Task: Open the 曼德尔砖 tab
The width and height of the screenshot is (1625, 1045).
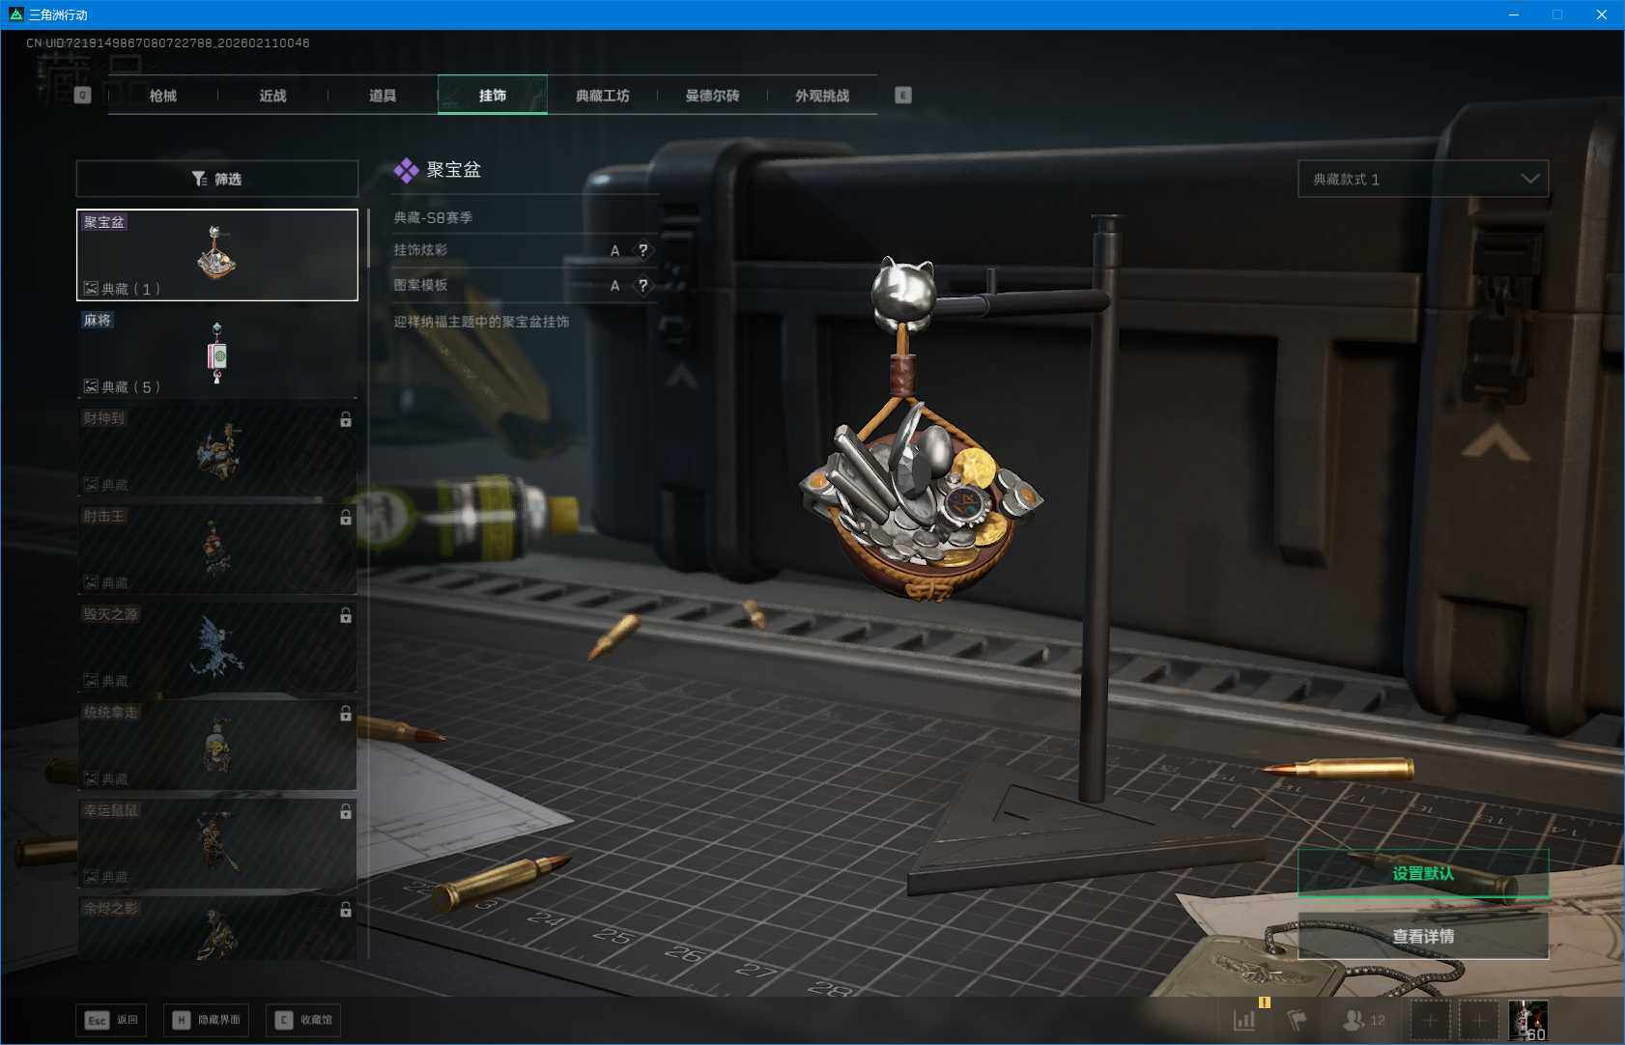Action: point(712,96)
